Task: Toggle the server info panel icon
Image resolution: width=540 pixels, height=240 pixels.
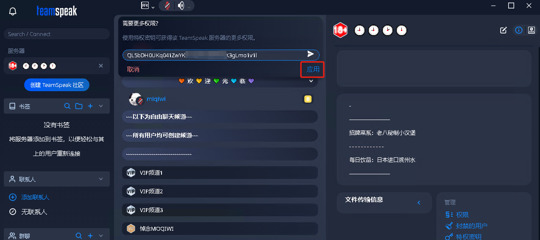Action: [518, 30]
